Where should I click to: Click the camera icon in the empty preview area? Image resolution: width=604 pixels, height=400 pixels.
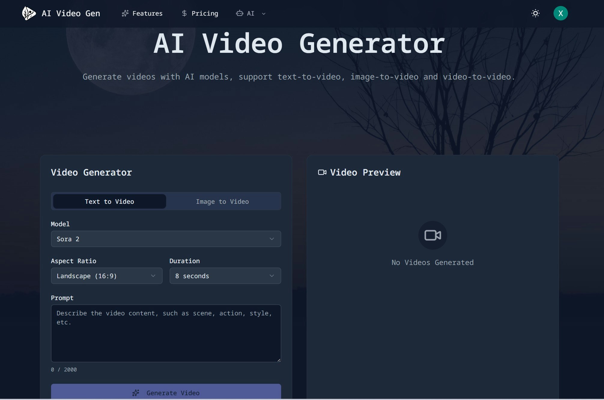point(433,235)
